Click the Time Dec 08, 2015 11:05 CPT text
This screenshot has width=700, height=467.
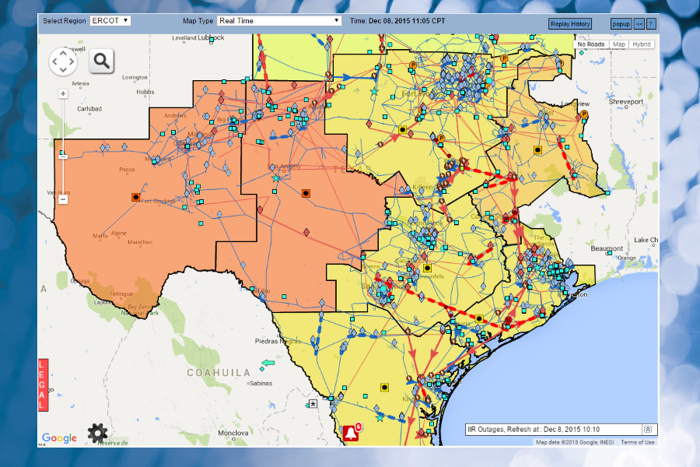[x=397, y=20]
